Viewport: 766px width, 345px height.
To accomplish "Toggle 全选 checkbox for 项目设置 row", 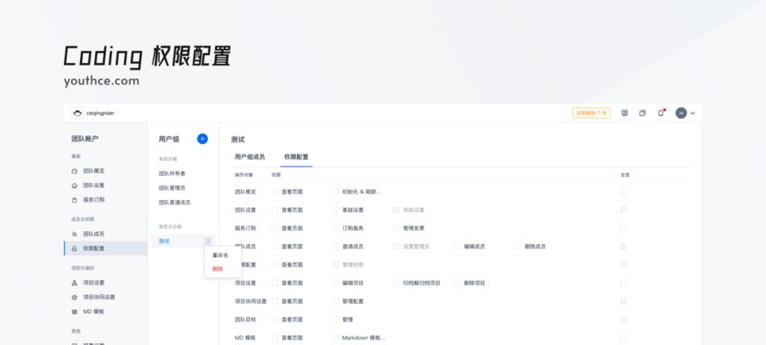I will (x=624, y=283).
